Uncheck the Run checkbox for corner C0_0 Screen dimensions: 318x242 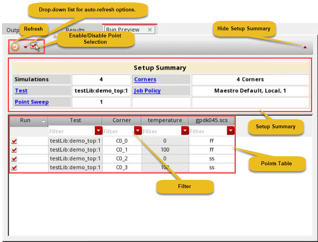[x=14, y=141]
